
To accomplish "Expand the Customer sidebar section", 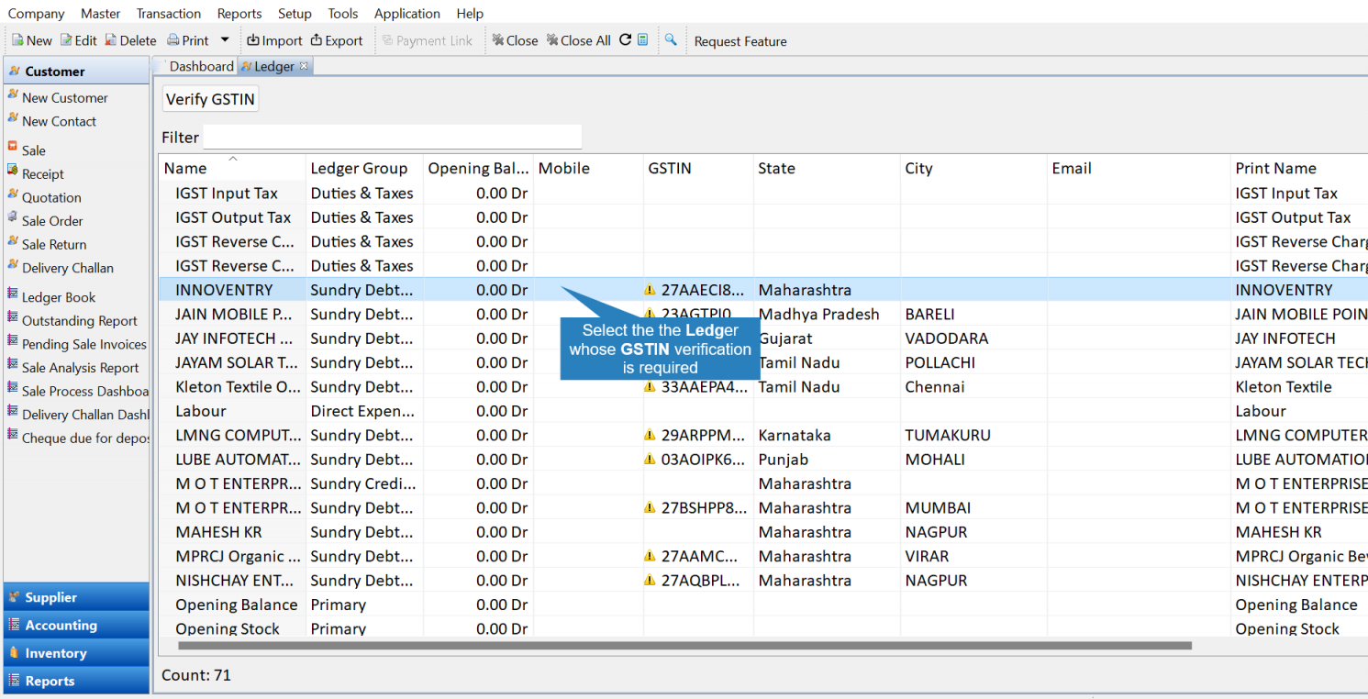I will click(76, 71).
